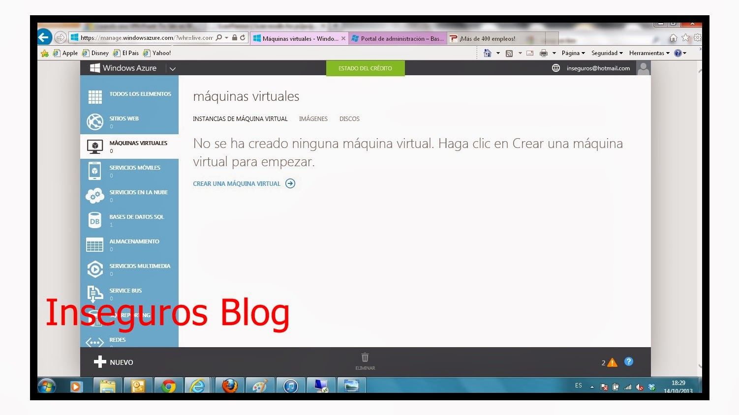The width and height of the screenshot is (739, 415).
Task: Select the Servicios Móviles icon
Action: (x=94, y=171)
